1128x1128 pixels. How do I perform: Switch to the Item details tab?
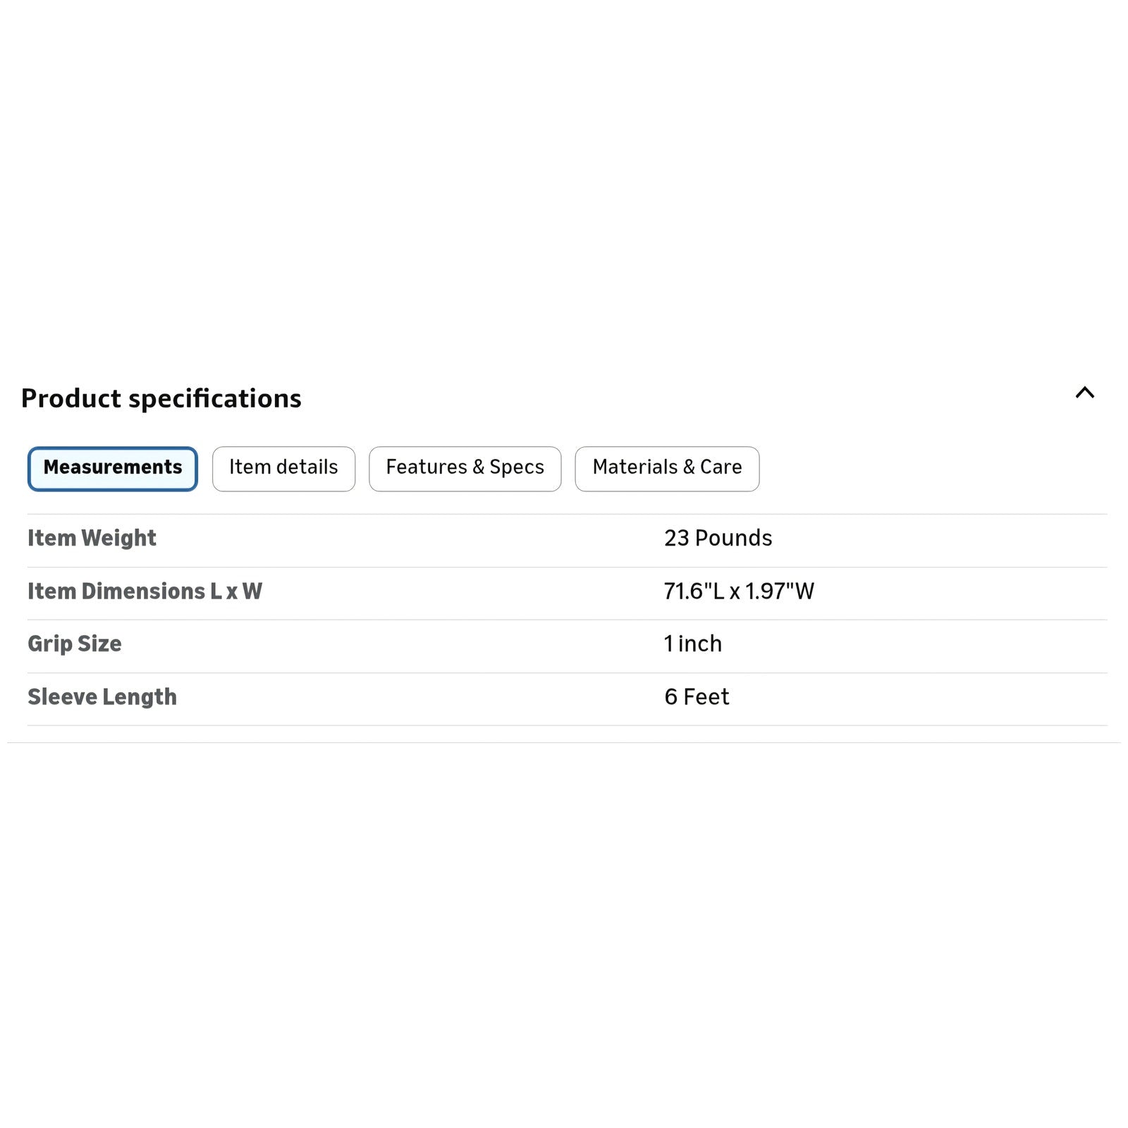(283, 468)
